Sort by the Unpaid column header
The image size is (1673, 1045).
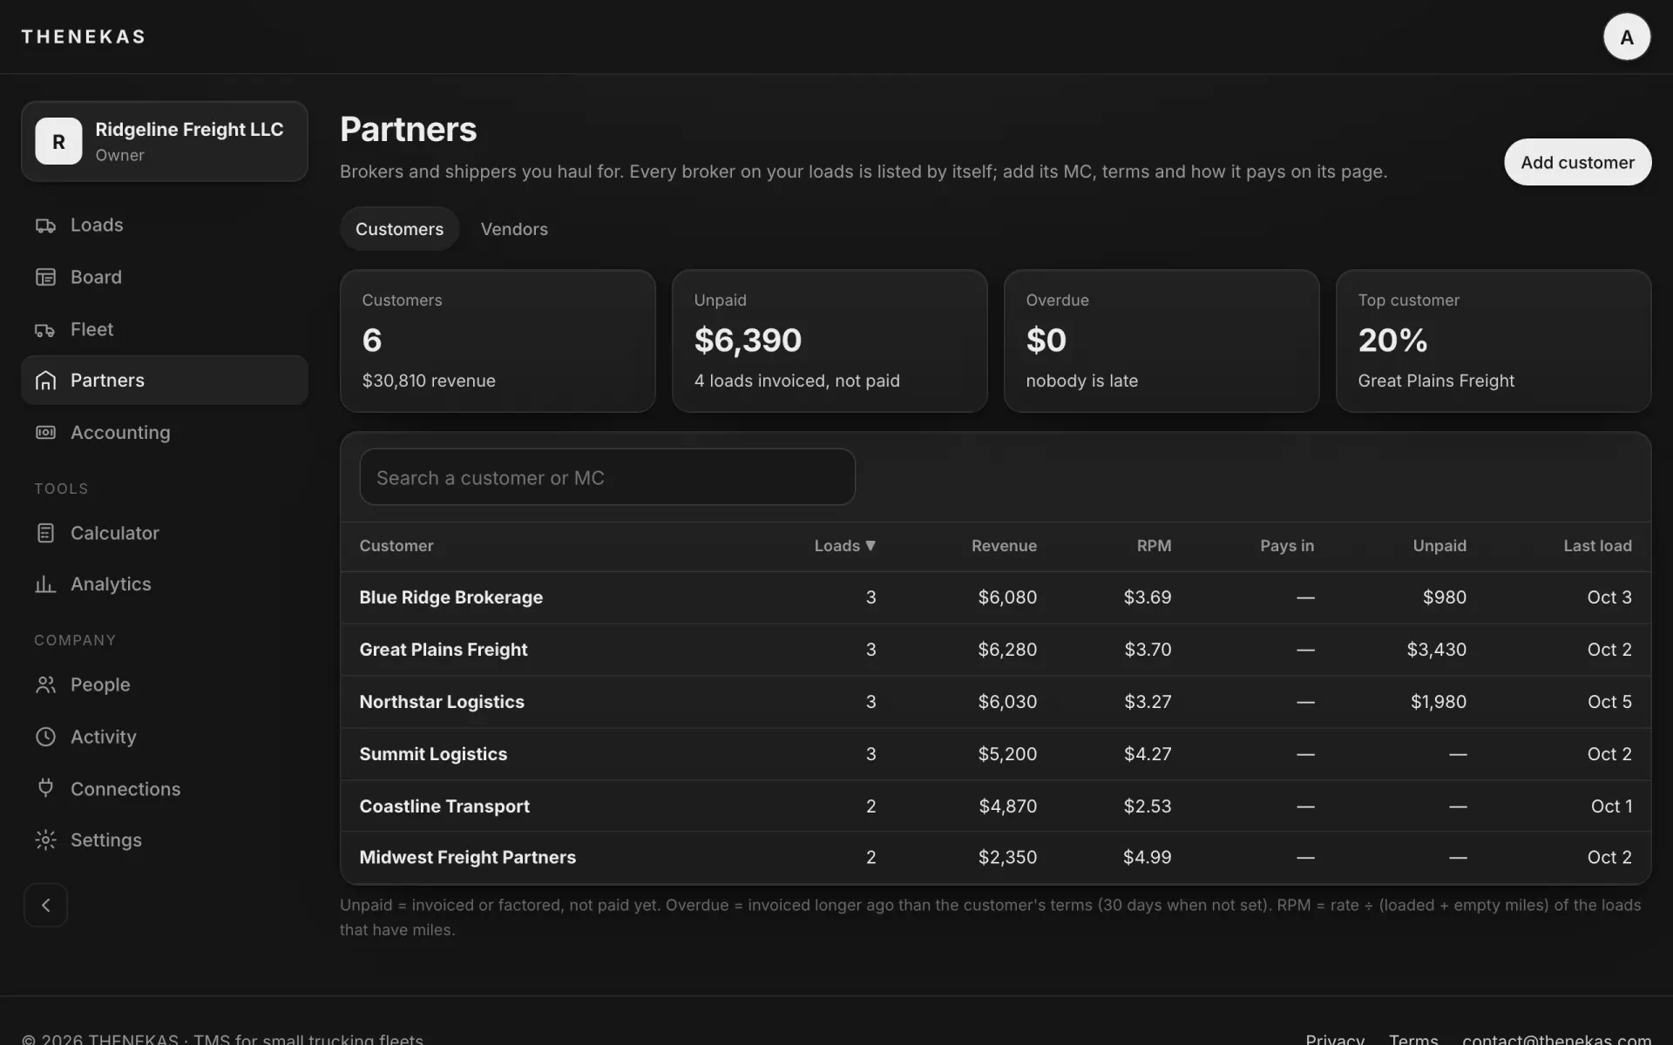point(1439,546)
